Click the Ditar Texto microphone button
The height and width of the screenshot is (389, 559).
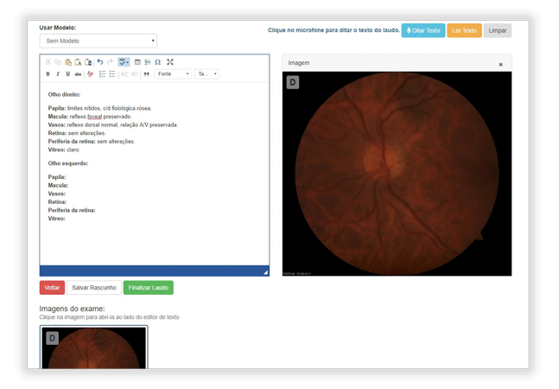pos(423,30)
